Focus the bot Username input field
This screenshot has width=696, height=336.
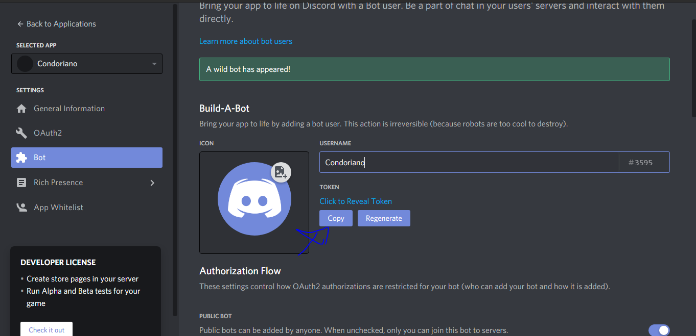[469, 162]
